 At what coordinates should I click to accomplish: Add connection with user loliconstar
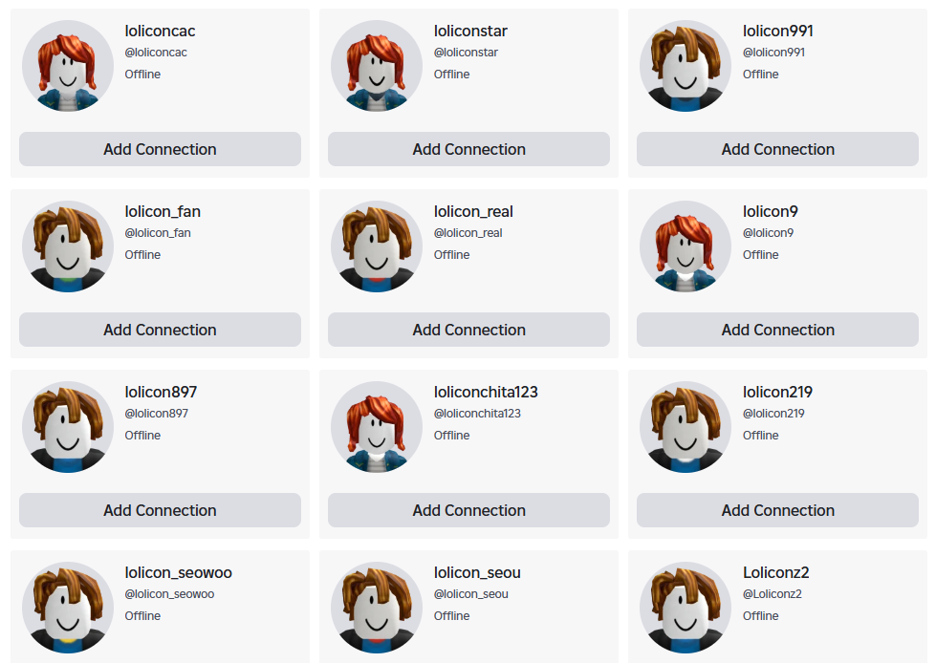(468, 149)
